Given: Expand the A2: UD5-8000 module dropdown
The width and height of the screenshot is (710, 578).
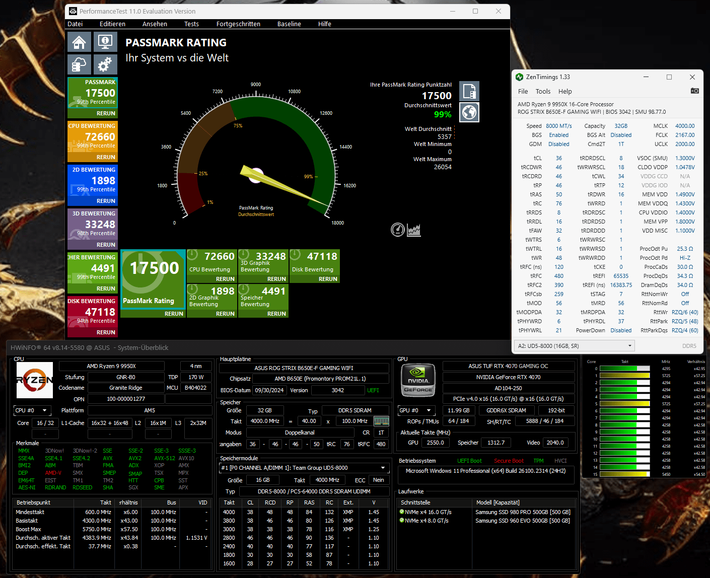Looking at the screenshot, I should (x=574, y=346).
